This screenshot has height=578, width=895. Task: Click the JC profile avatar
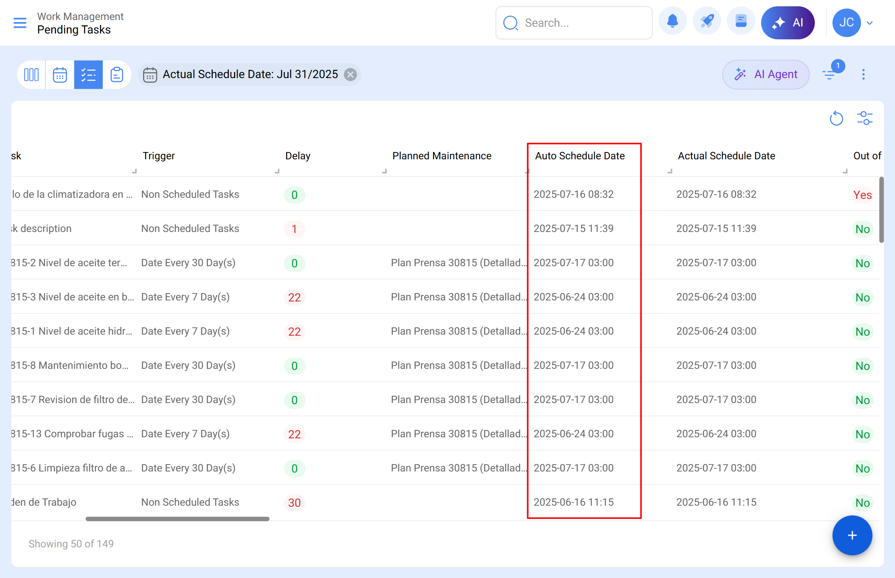[x=846, y=22]
